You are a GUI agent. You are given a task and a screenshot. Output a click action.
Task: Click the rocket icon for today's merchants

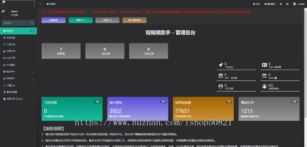pyautogui.click(x=221, y=65)
